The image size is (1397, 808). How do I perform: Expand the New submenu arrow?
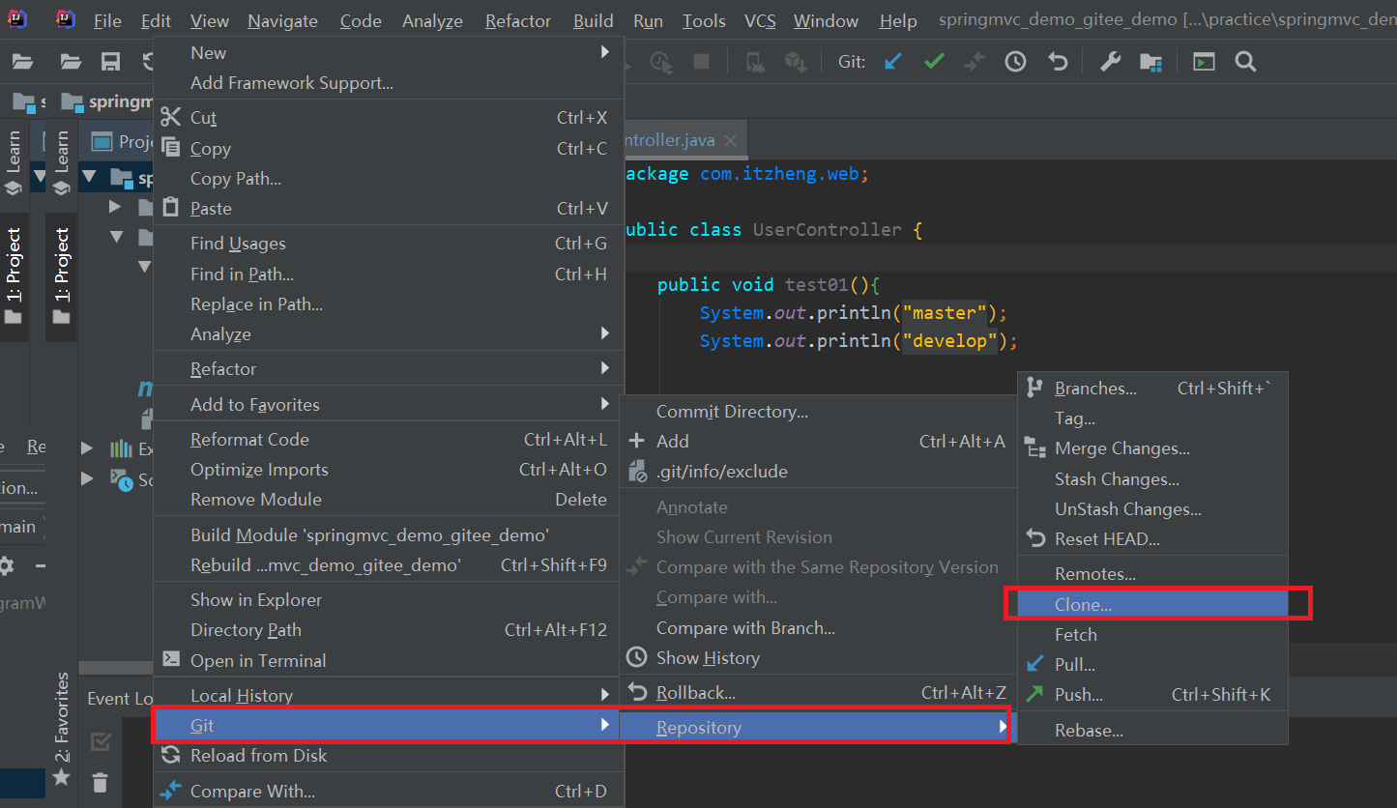pos(605,51)
